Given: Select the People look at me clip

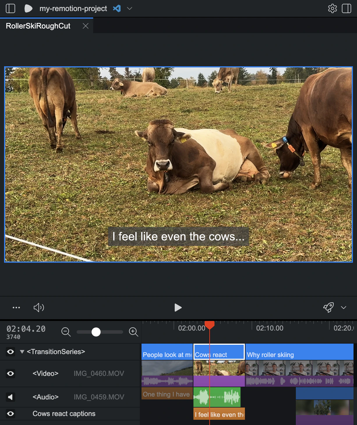Looking at the screenshot, I should click(x=167, y=352).
